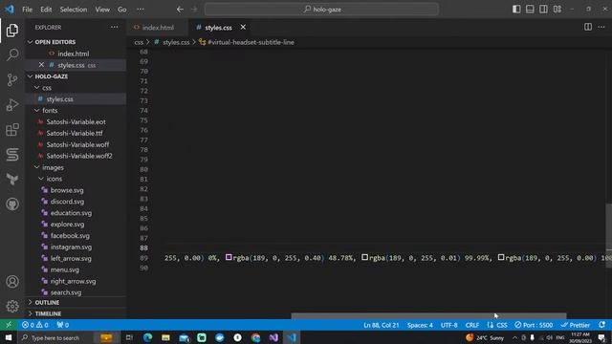Open the notifications bell in status bar
The height and width of the screenshot is (344, 612).
[602, 325]
